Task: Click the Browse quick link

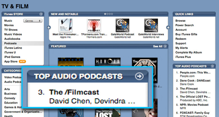Action: (x=181, y=21)
